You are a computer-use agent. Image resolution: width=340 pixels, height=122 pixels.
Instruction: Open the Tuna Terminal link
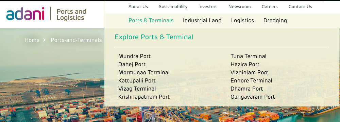pyautogui.click(x=248, y=56)
